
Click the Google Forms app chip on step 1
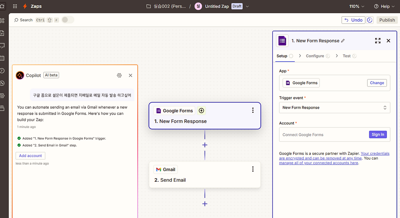click(174, 111)
